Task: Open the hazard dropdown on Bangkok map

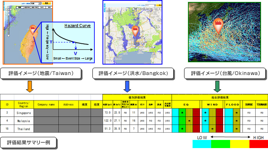Action: 150,5
